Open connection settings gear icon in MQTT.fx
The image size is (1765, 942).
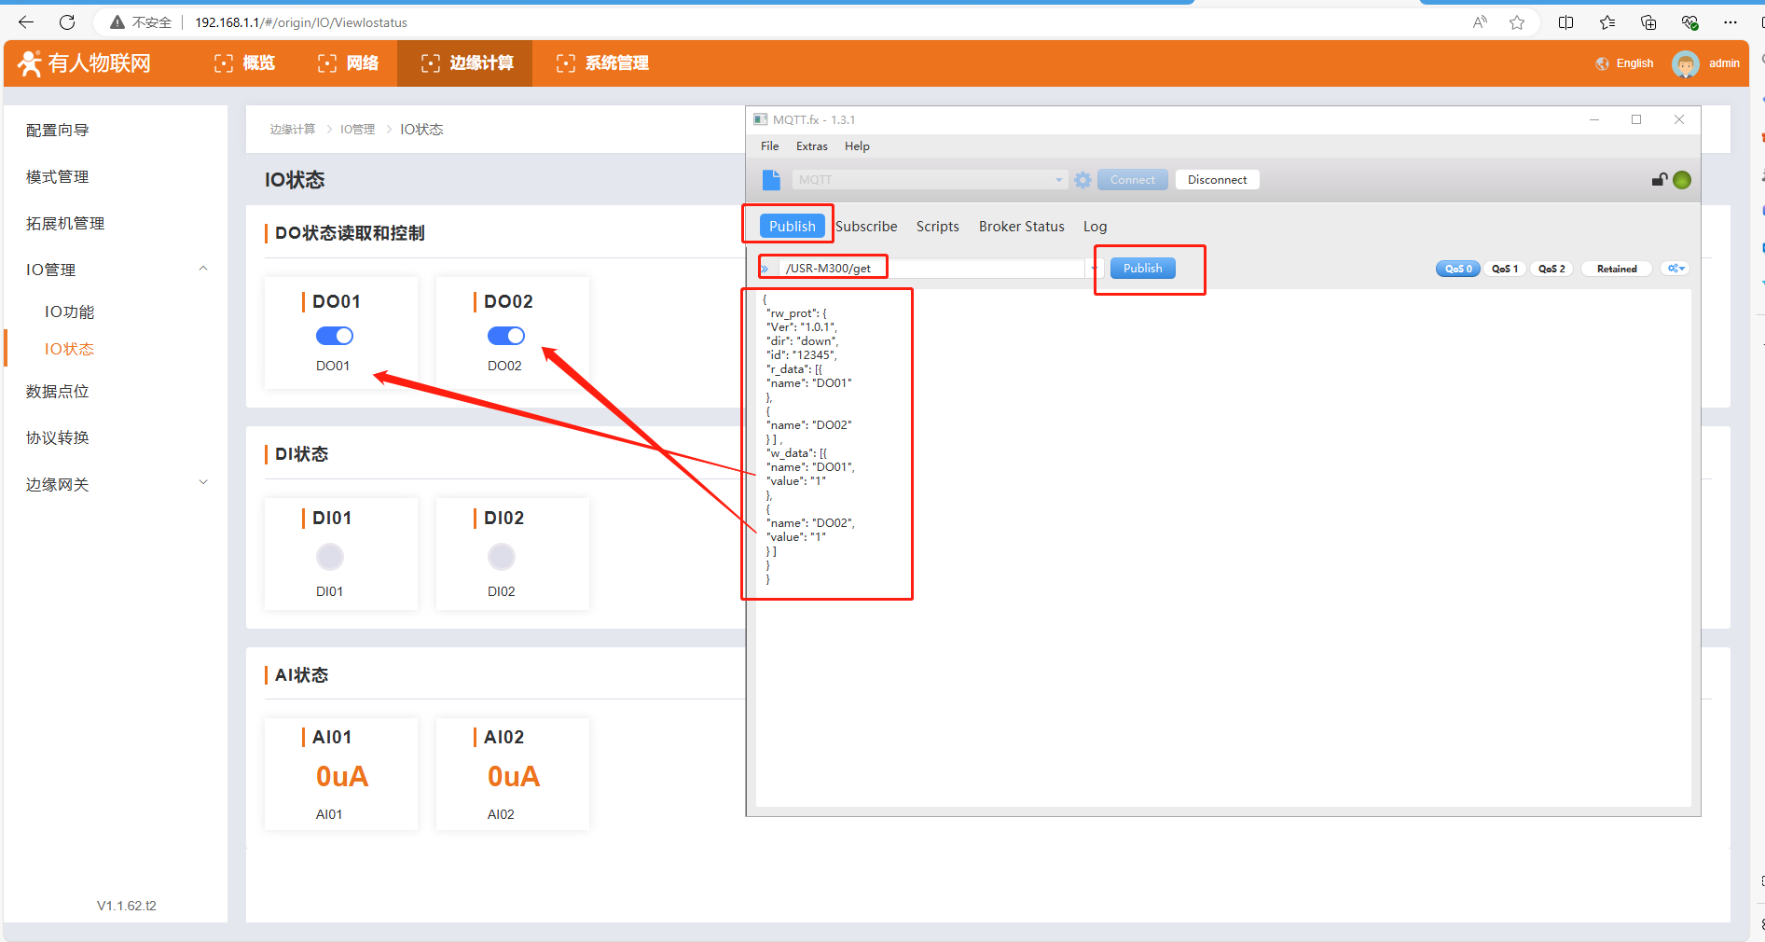1082,180
